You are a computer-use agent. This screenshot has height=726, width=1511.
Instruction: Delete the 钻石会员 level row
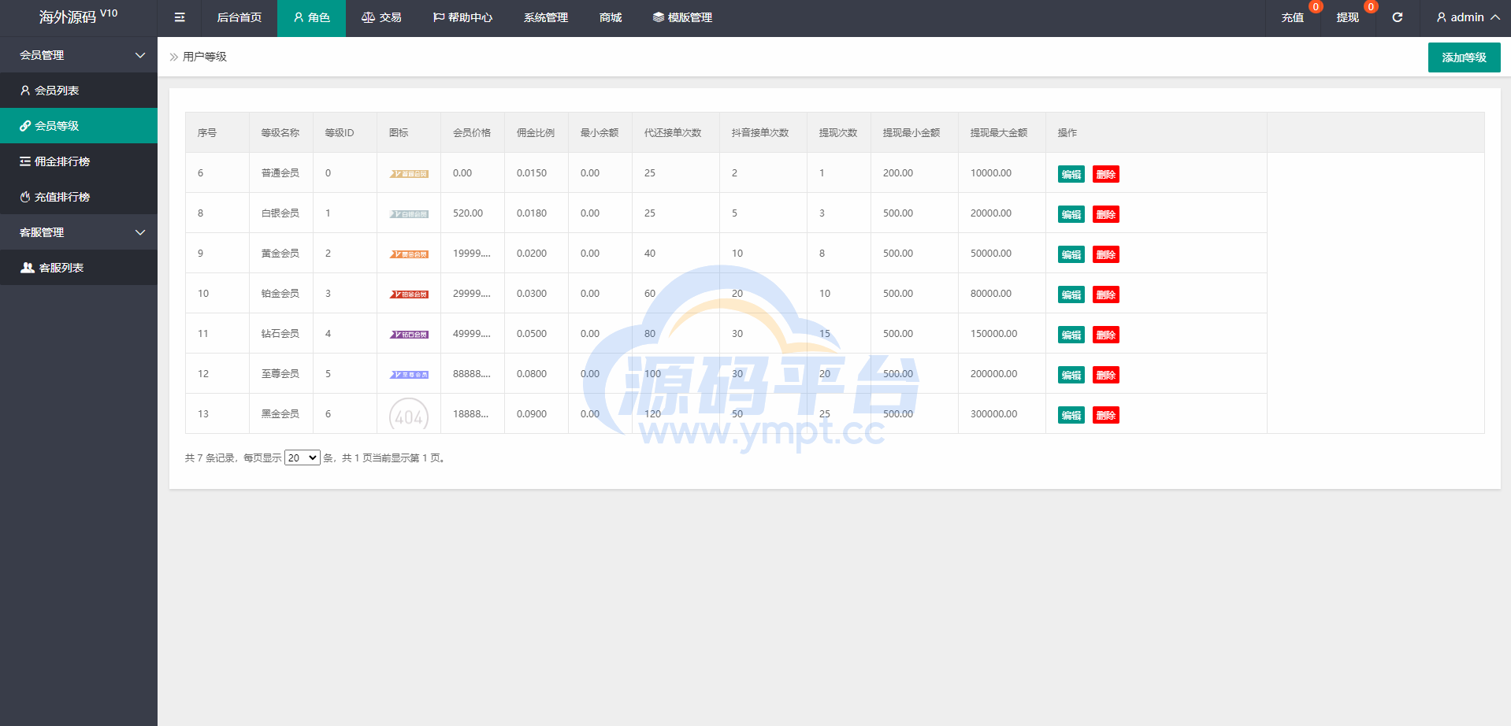tap(1105, 335)
